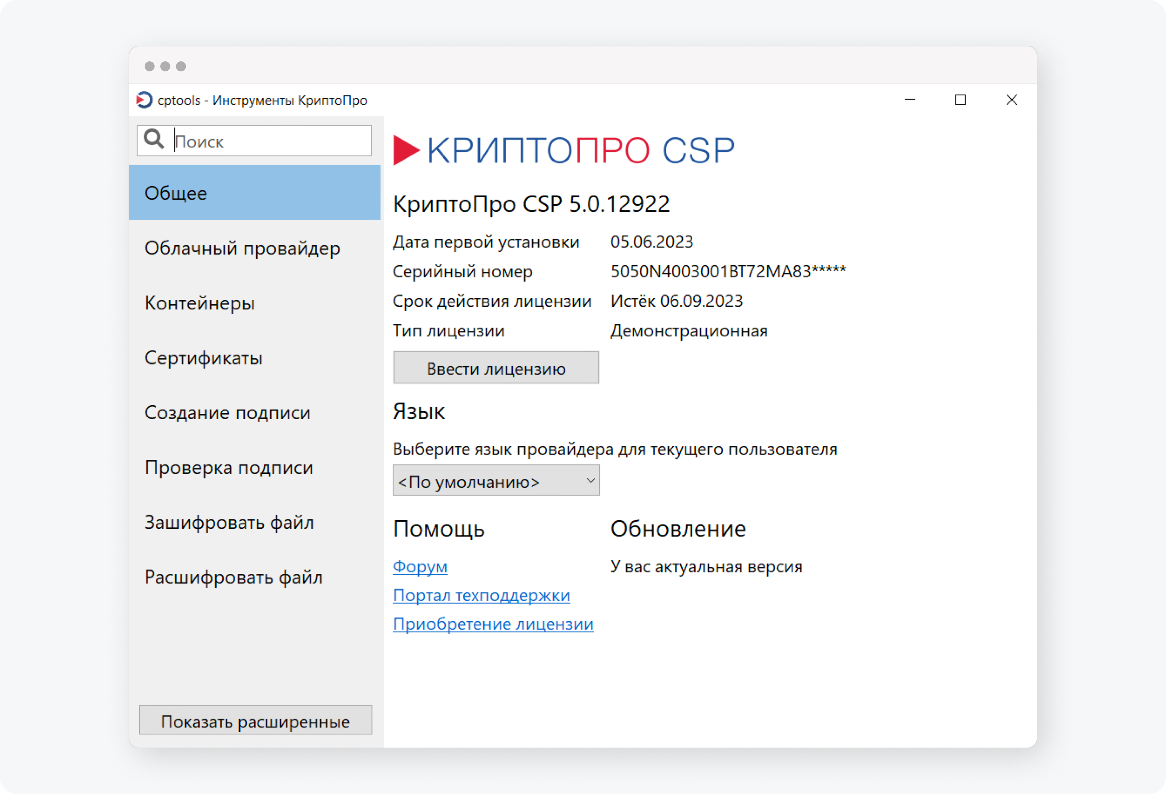Screen dimensions: 1166x794
Task: Click the Ввести лицензию button
Action: click(x=496, y=368)
